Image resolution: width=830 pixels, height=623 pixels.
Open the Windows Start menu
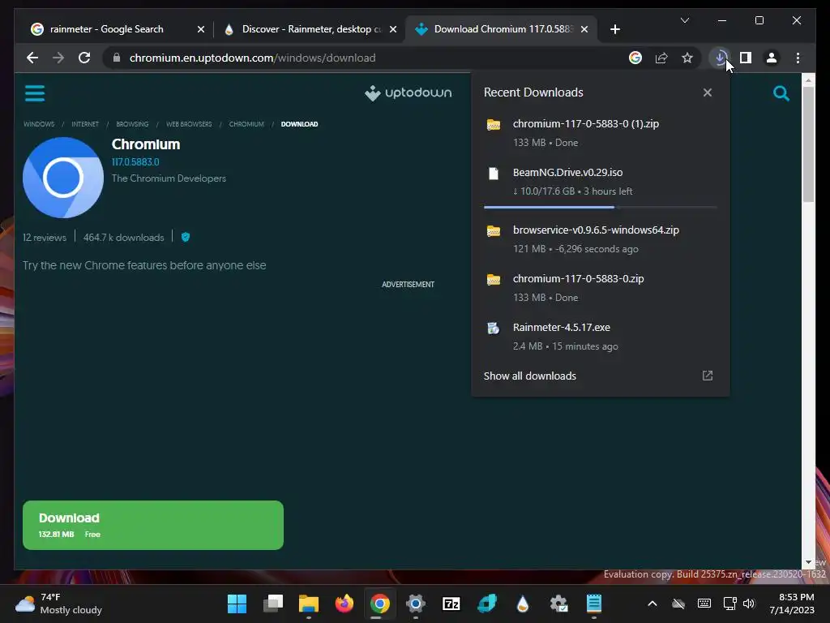[x=237, y=604]
